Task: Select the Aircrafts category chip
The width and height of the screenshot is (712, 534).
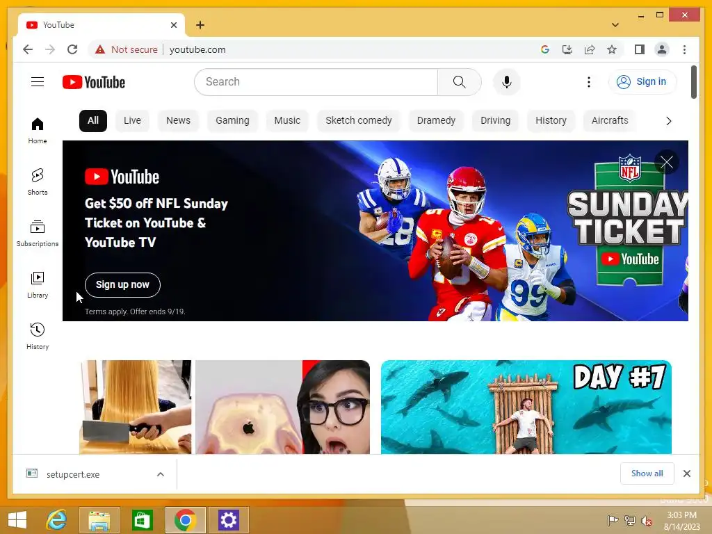Action: 610,121
